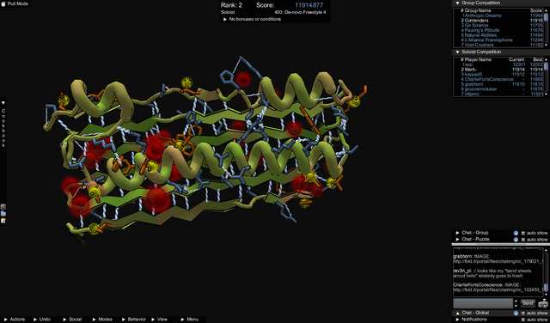550x323 pixels.
Task: Collapse the Group Competition panel
Action: 457,3
